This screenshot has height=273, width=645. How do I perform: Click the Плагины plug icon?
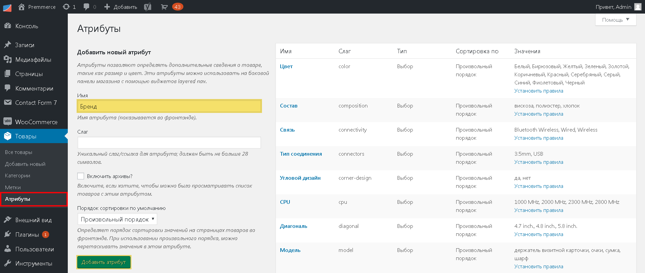pyautogui.click(x=7, y=234)
